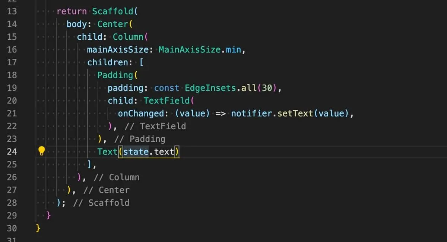Click line number 30 in the gutter
Screen dimensions: 447x242
pos(12,228)
